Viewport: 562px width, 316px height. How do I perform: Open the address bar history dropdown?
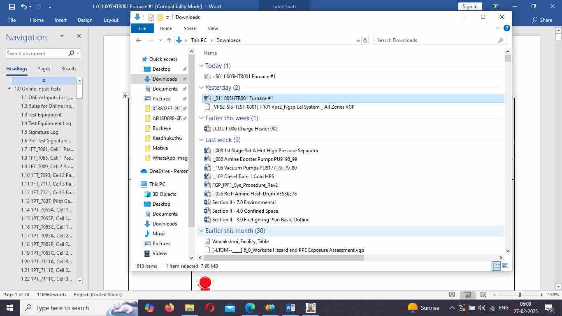tap(358, 40)
